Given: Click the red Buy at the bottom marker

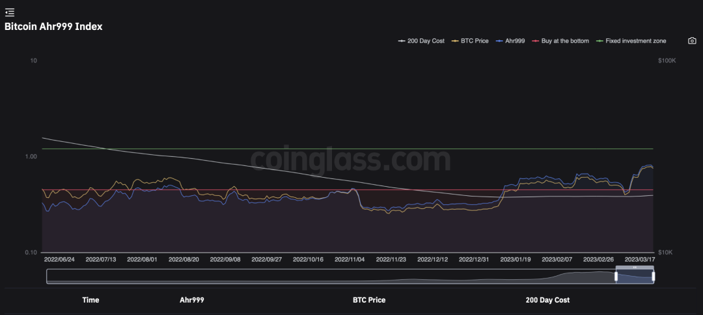Looking at the screenshot, I should point(536,41).
